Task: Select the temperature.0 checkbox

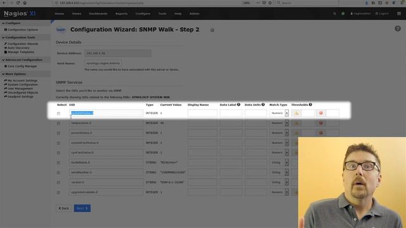Action: 58,123
